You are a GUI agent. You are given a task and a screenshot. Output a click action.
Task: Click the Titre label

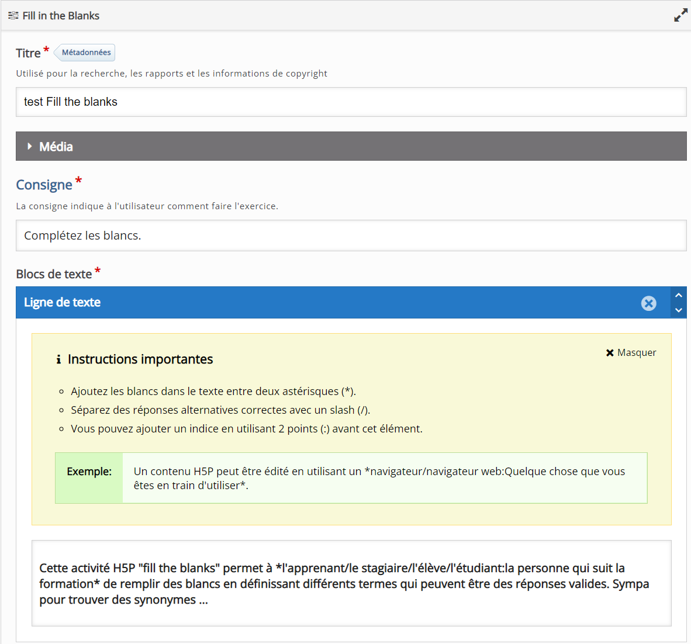(x=28, y=53)
